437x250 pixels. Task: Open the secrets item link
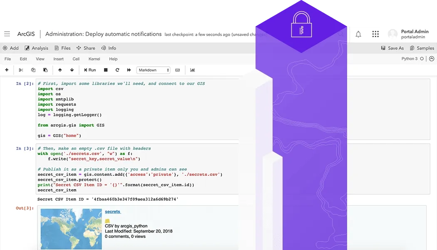tap(113, 212)
